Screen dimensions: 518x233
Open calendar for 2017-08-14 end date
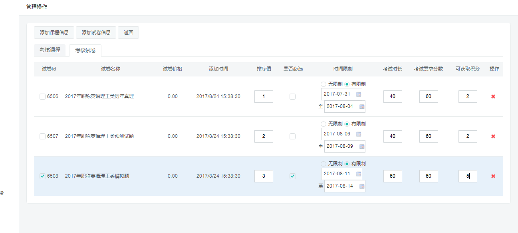[x=361, y=186]
